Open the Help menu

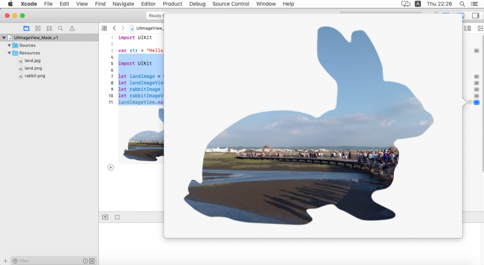[288, 4]
